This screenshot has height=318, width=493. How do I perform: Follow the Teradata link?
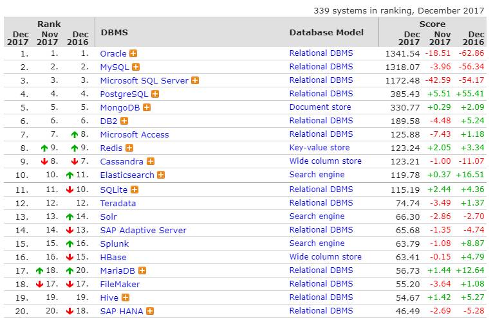tap(118, 203)
